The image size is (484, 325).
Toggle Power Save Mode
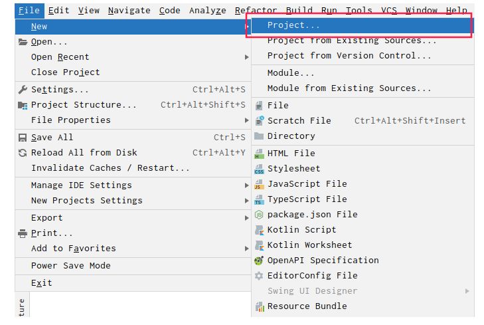133,266
